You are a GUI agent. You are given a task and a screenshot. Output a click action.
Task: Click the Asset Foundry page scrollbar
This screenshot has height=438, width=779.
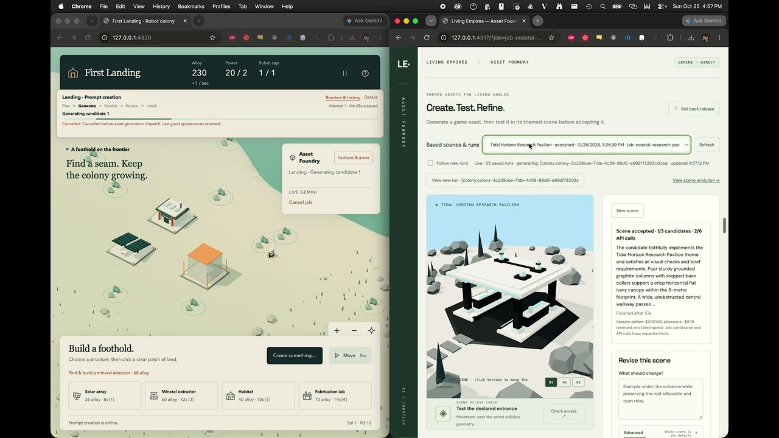point(724,225)
